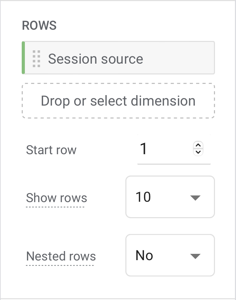Click the Session source text
Viewport: 236px width, 300px height.
[95, 59]
